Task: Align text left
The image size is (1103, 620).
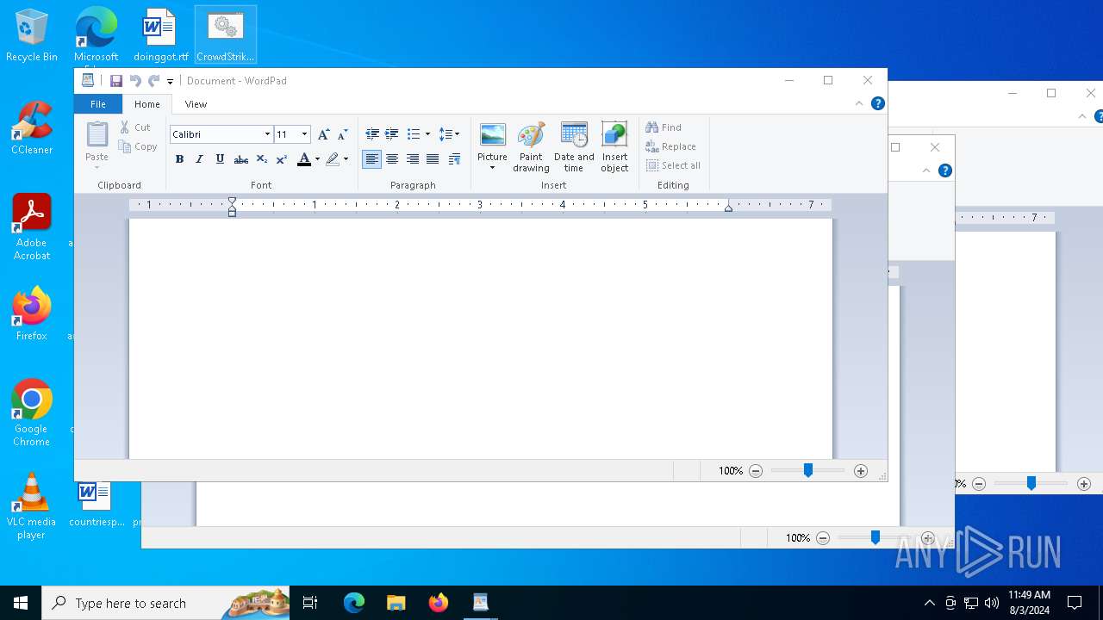Action: (x=372, y=159)
